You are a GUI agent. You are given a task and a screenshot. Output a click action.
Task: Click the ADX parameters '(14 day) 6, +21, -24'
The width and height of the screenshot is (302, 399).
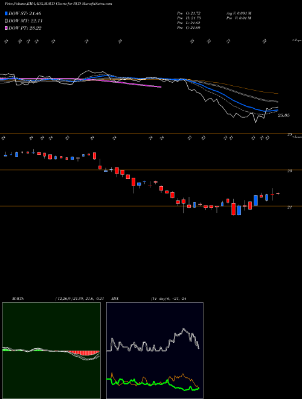[x=169, y=299]
